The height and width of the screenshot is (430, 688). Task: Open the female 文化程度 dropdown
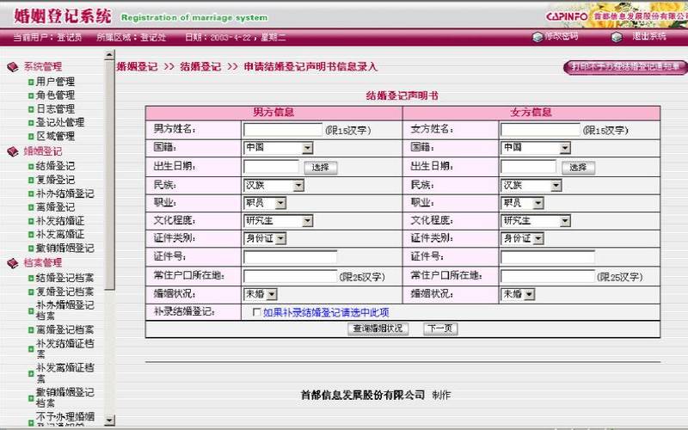535,221
